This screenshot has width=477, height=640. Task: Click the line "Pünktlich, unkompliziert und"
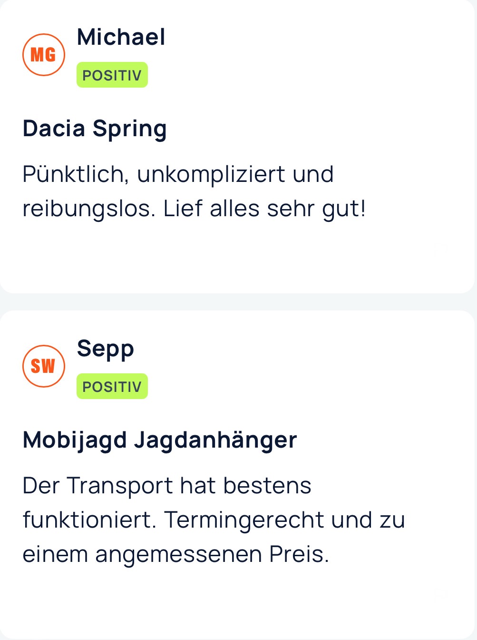click(178, 174)
